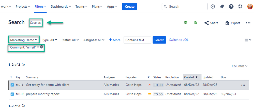The height and width of the screenshot is (111, 254).
Task: Export results with the Excel icon
Action: tap(186, 23)
